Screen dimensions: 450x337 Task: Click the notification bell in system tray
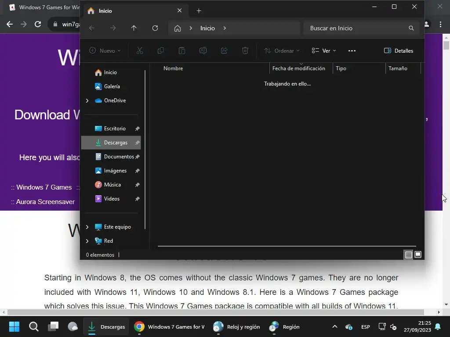coord(438,326)
